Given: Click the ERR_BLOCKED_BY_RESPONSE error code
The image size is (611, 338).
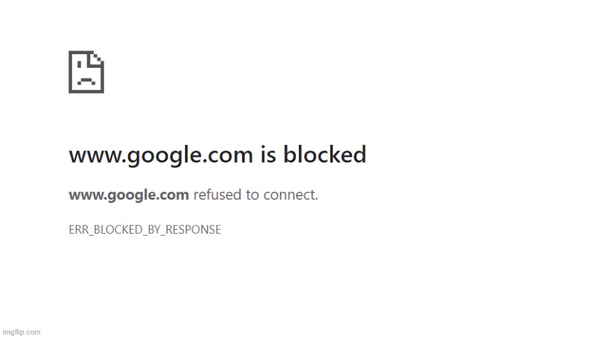Looking at the screenshot, I should [144, 230].
